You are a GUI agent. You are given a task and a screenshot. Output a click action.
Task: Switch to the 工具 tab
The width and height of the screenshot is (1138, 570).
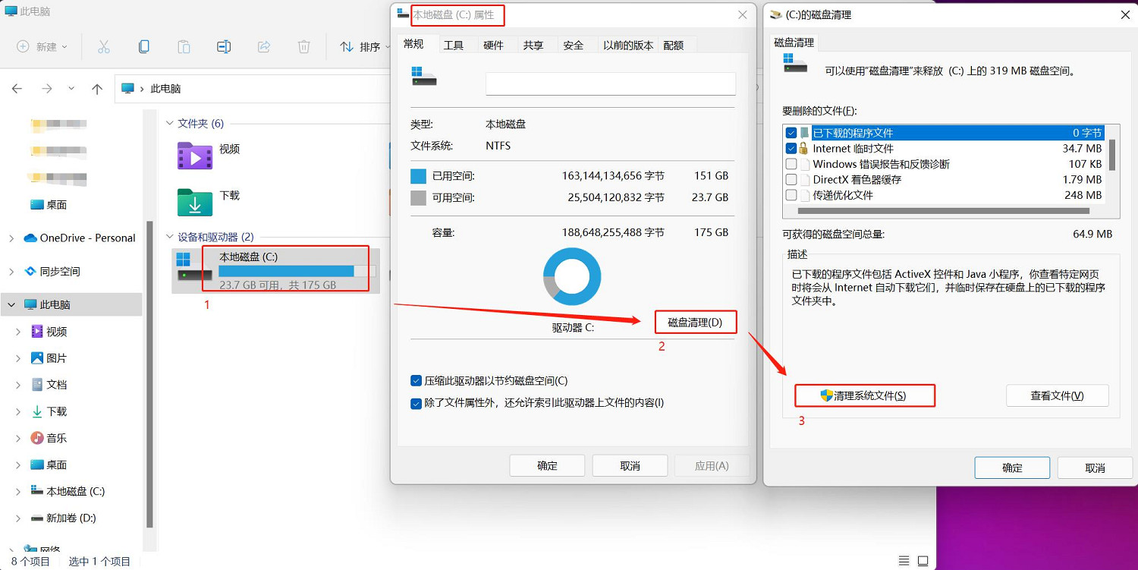(454, 45)
